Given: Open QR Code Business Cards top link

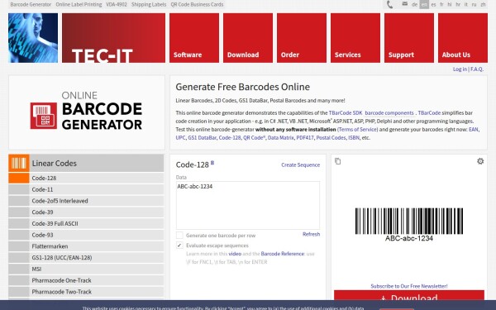Looking at the screenshot, I should [x=197, y=4].
